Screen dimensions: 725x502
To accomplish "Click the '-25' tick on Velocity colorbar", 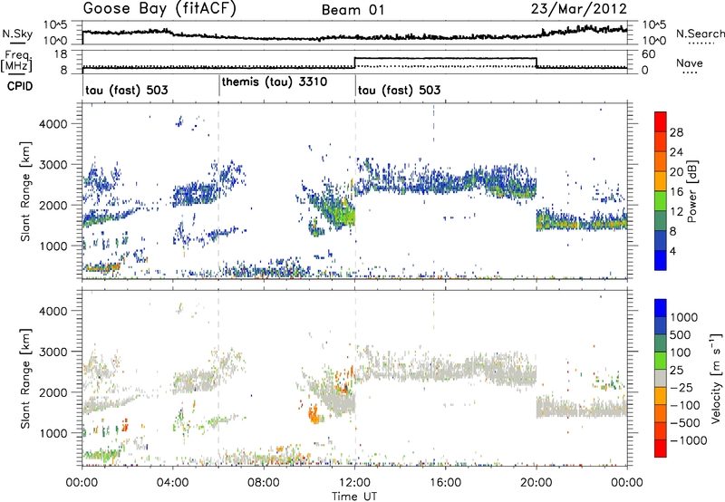I will click(681, 387).
